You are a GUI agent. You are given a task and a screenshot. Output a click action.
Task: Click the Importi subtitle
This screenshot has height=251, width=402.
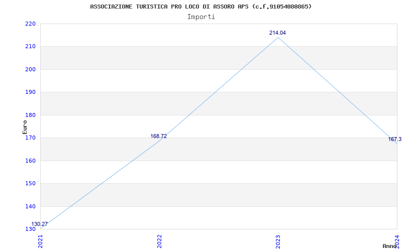[201, 17]
